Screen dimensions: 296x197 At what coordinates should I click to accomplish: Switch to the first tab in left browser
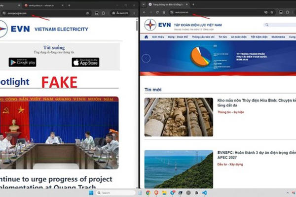10,5
